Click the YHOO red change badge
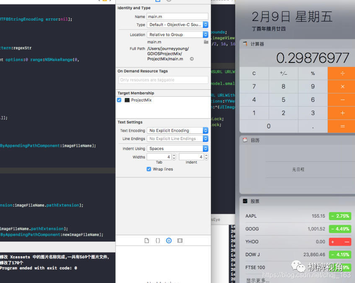This screenshot has width=355, height=283. click(340, 242)
